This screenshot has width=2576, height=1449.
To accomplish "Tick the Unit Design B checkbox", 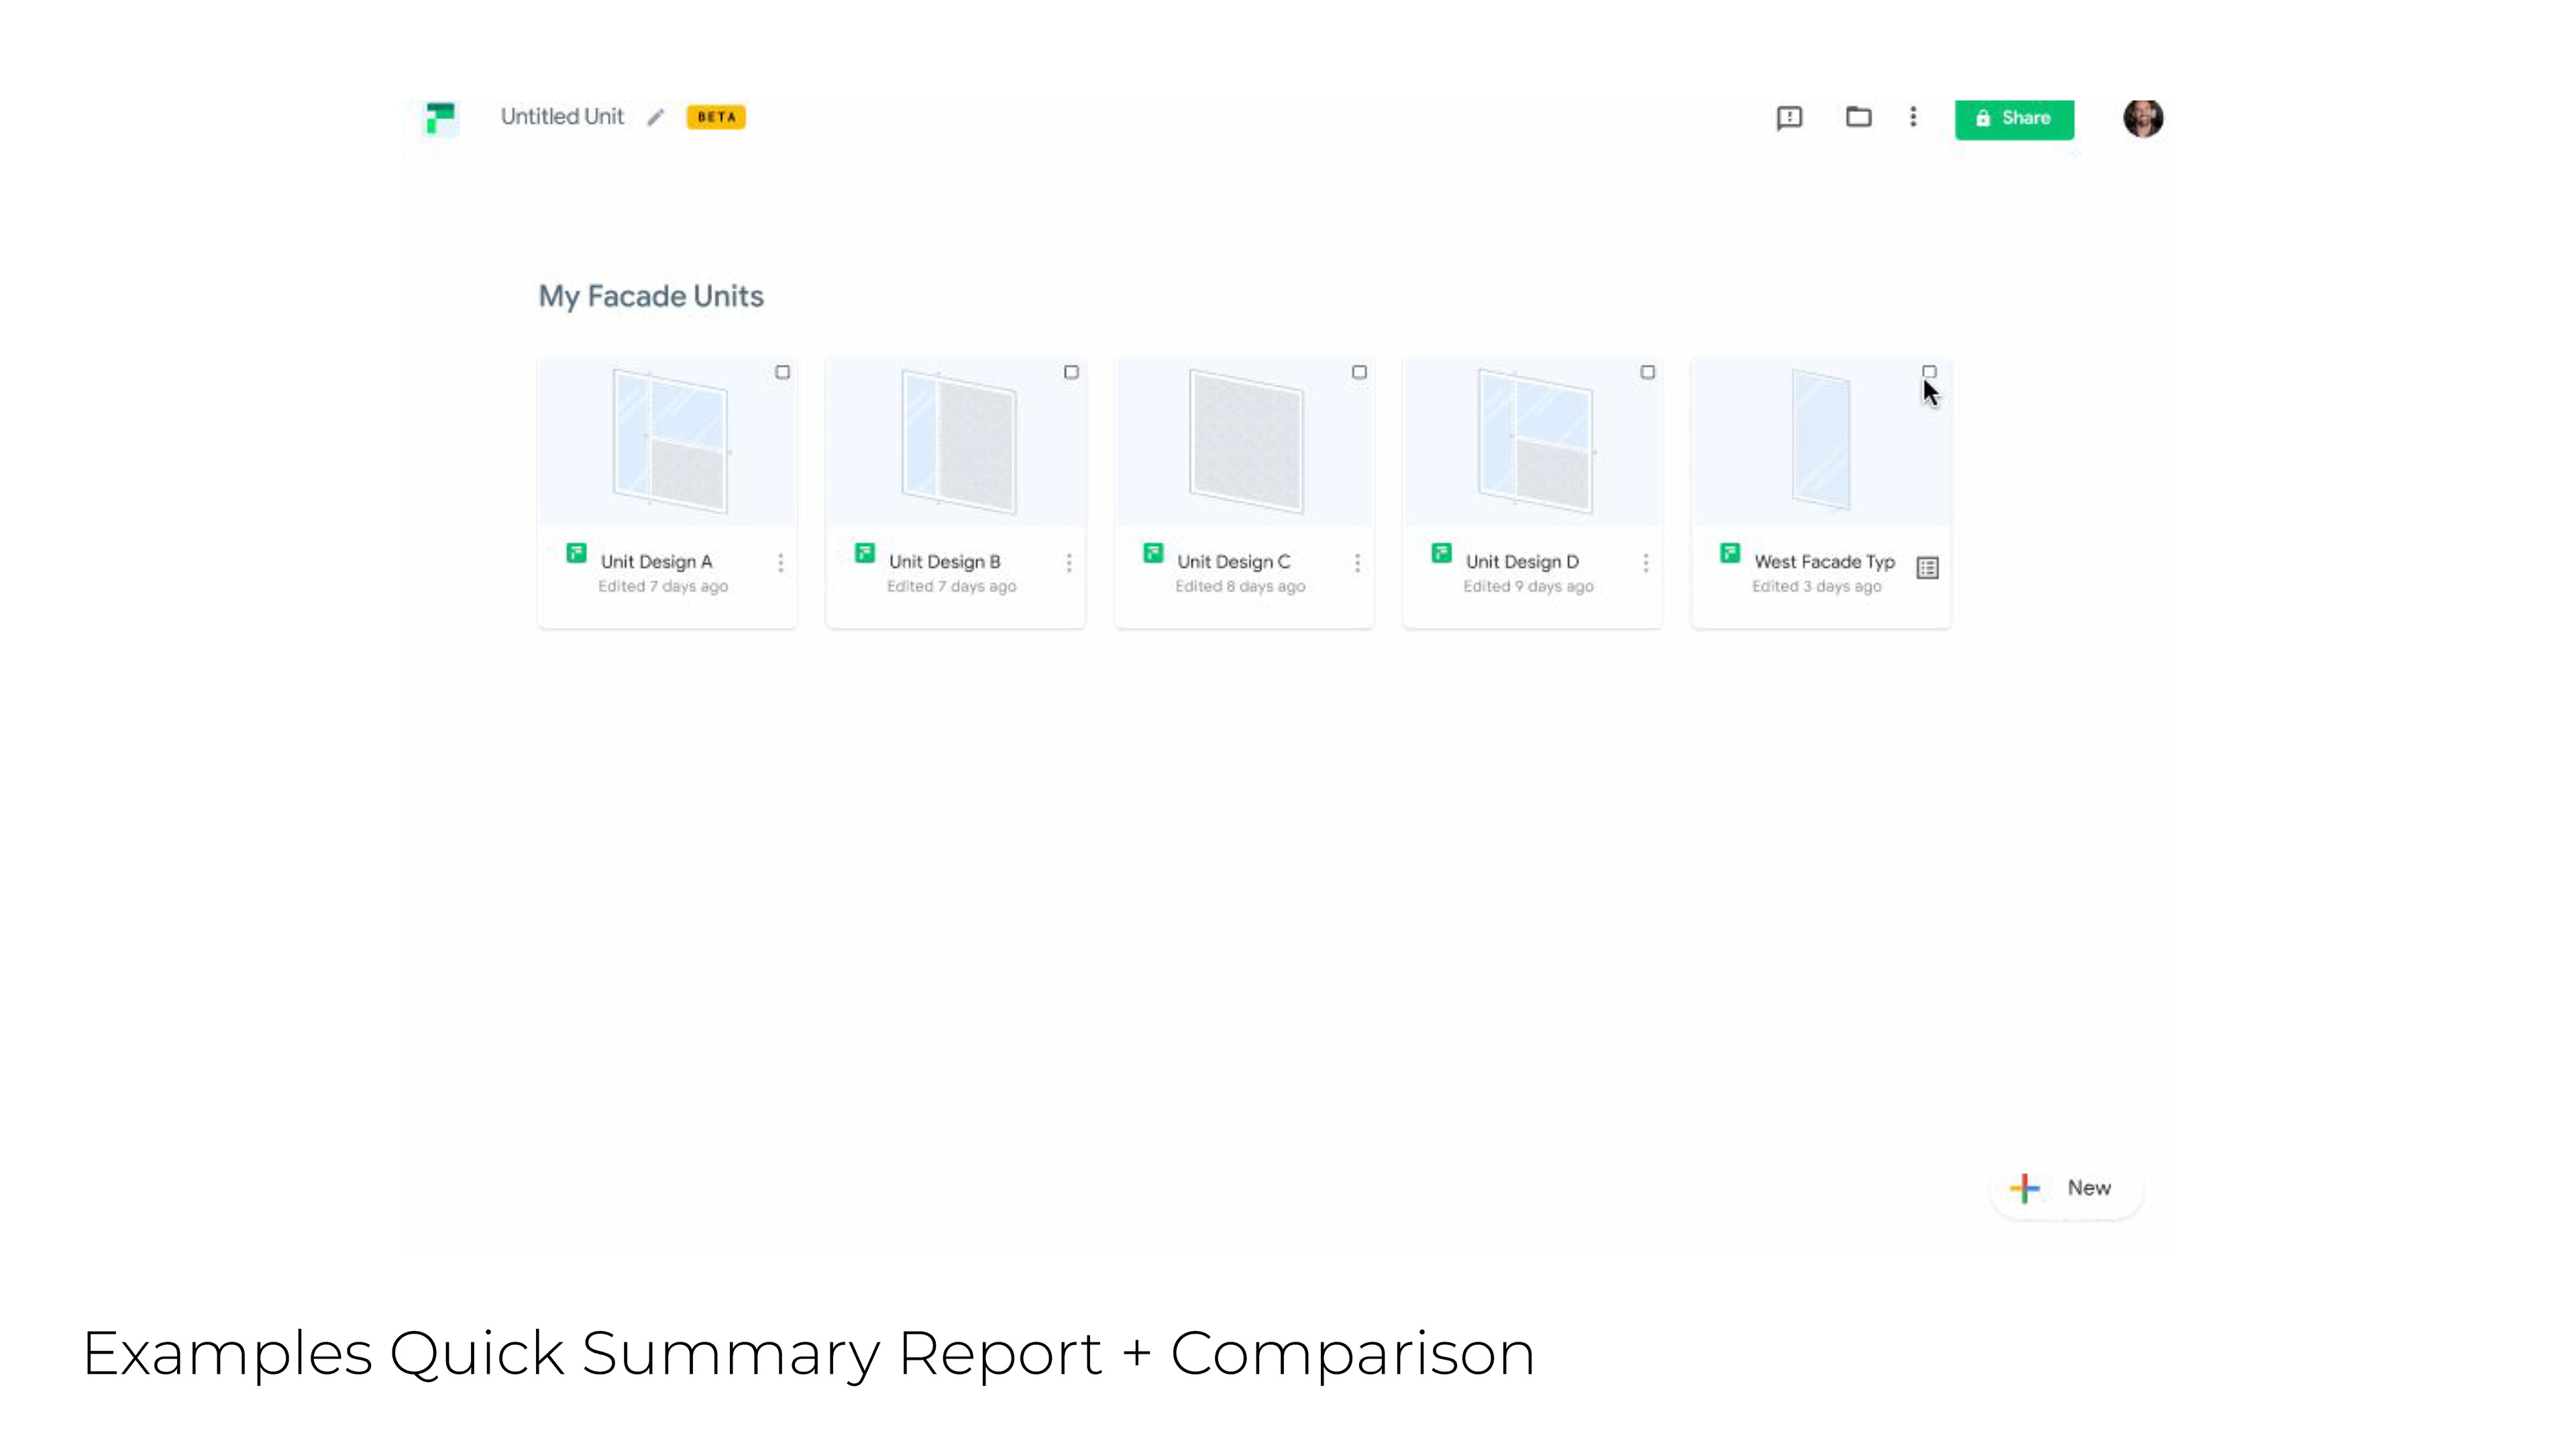I will coord(1071,372).
